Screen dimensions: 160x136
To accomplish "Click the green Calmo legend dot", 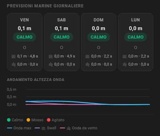I will (x=9, y=120).
